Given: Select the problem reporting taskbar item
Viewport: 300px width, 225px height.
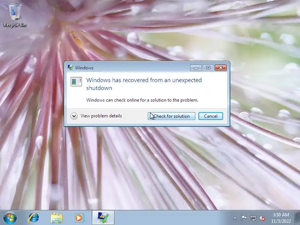Looking at the screenshot, I should click(x=103, y=218).
